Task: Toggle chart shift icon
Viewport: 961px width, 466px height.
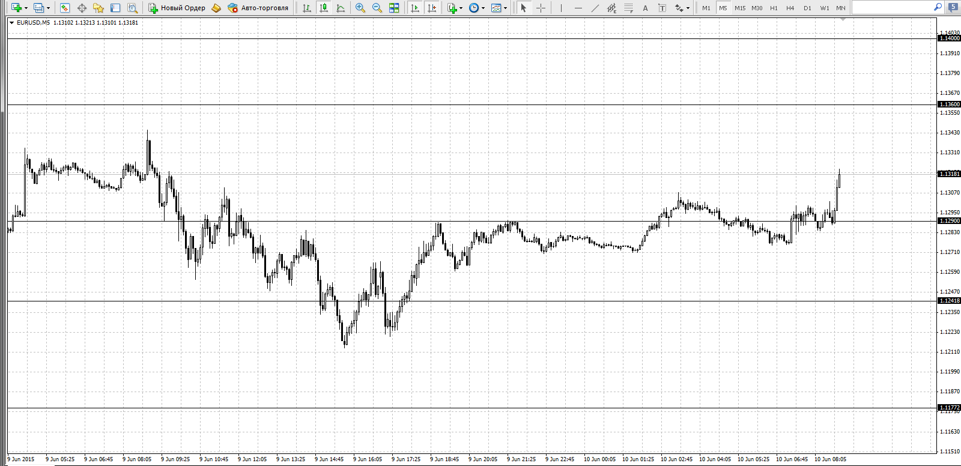Action: click(x=431, y=8)
